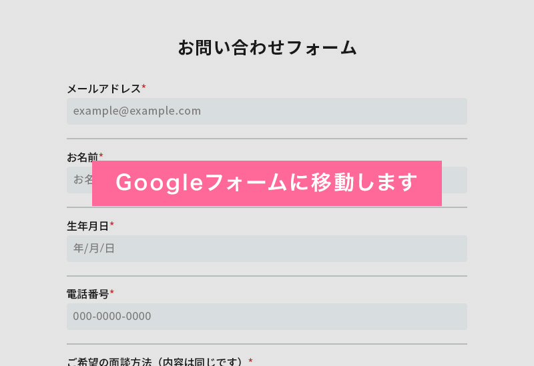Image resolution: width=534 pixels, height=366 pixels.
Task: Select the 生年月日 date input field
Action: click(267, 249)
